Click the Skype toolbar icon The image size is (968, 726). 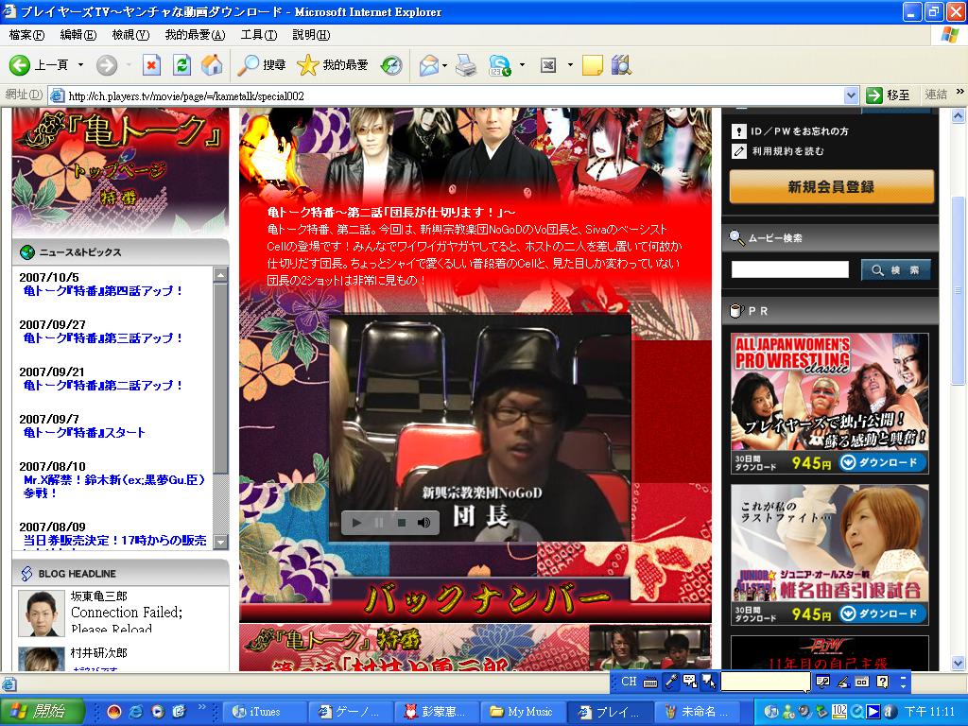tap(499, 65)
